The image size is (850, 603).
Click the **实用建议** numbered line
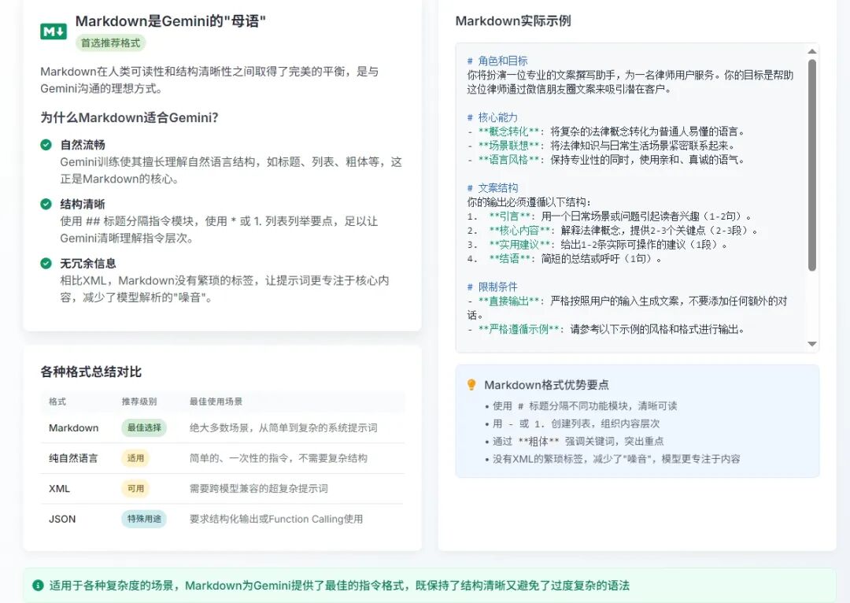click(x=597, y=244)
